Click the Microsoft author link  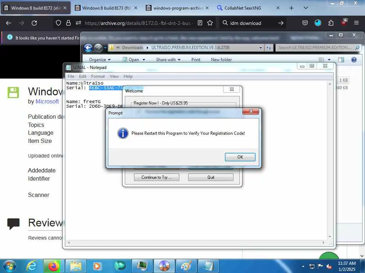(x=47, y=101)
